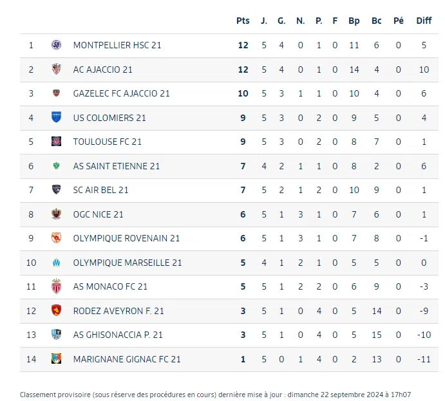The height and width of the screenshot is (401, 445).
Task: Open the AS GHISONACCIA P. 21 team link
Action: [118, 335]
